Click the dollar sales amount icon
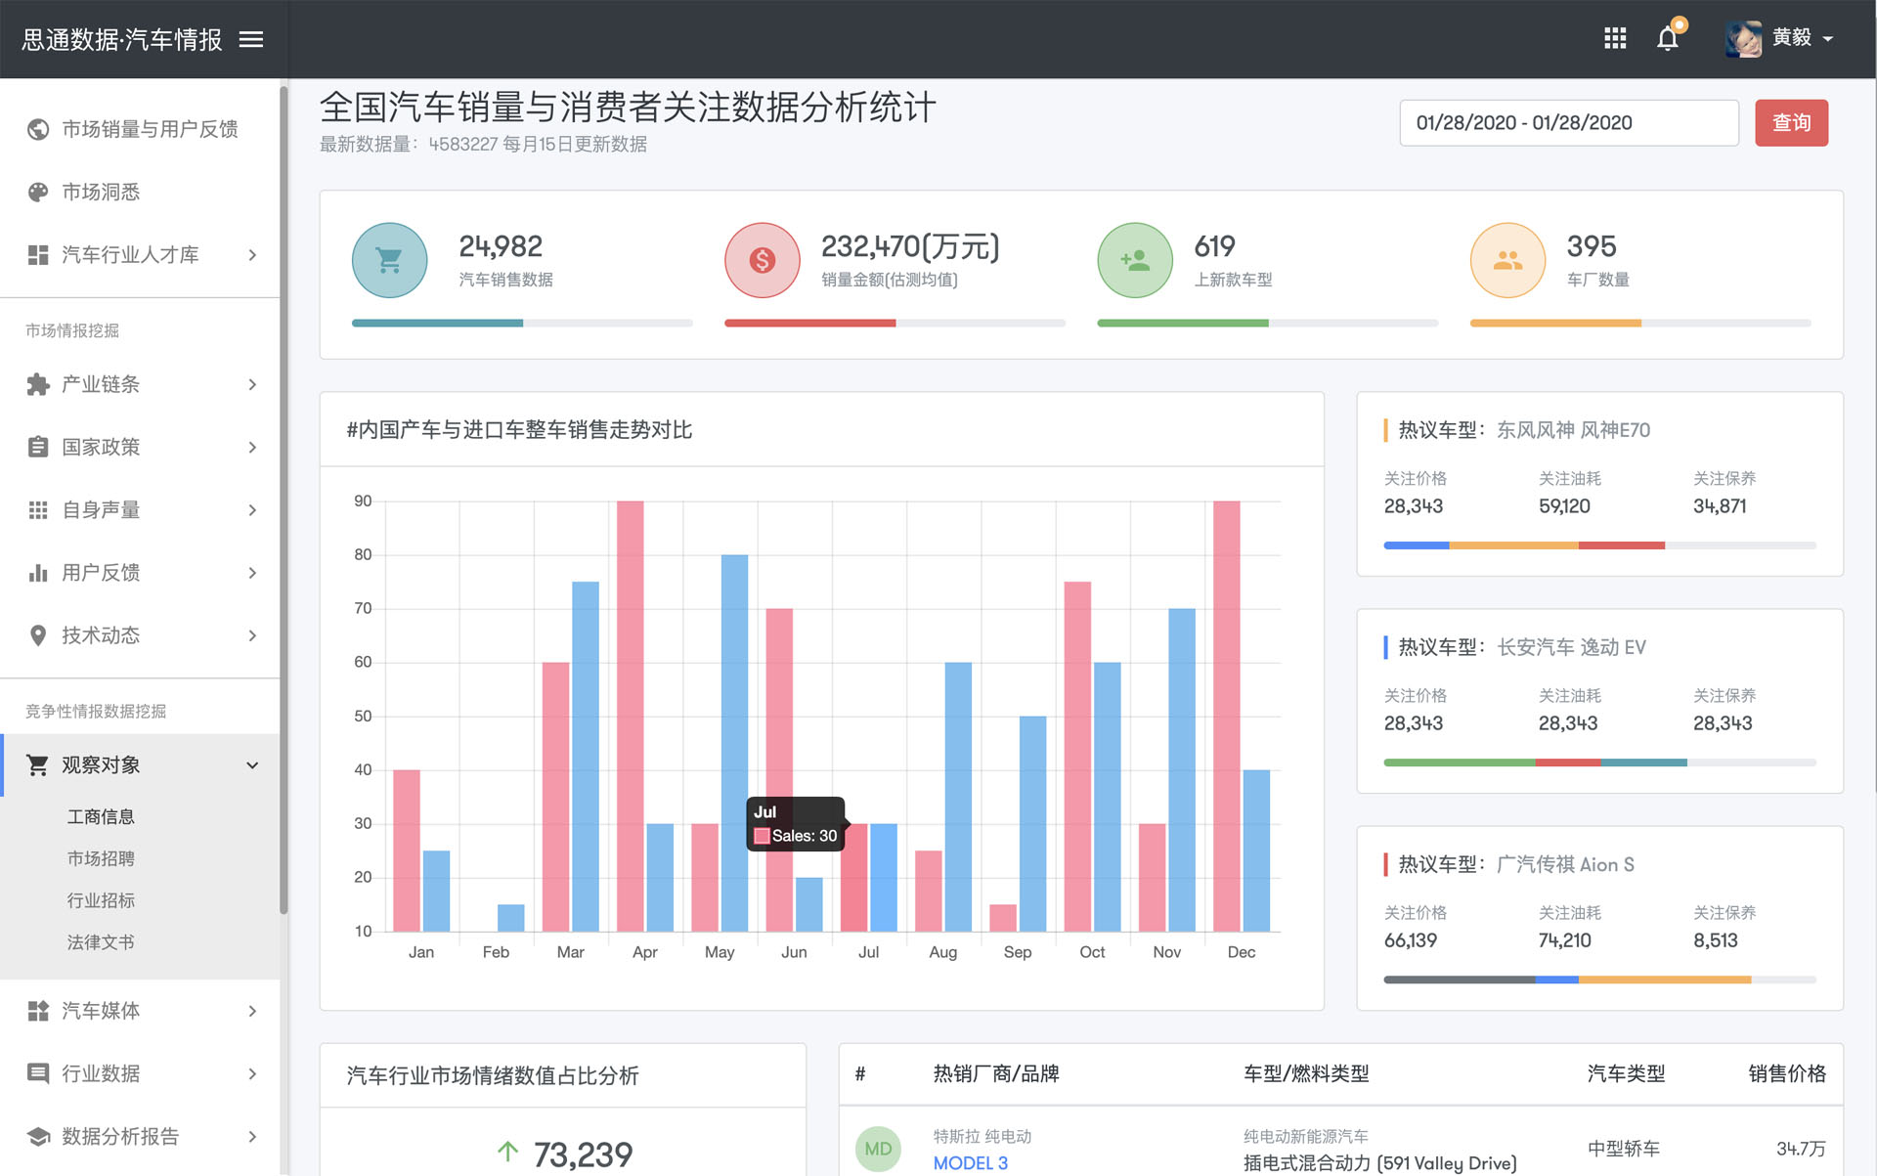The image size is (1877, 1176). point(762,260)
